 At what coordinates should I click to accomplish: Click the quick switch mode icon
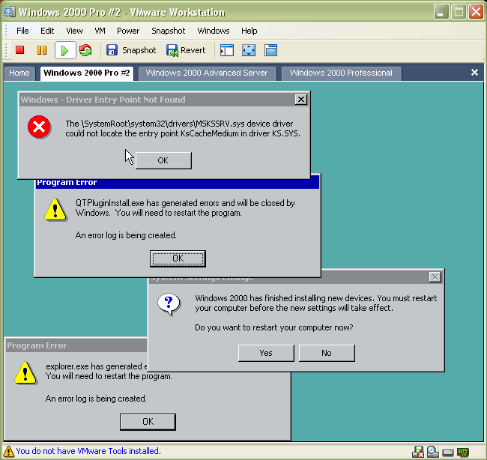tap(270, 50)
